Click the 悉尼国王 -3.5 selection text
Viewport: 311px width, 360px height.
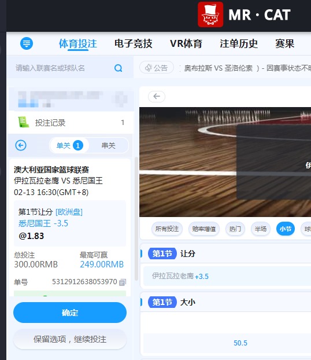[x=43, y=223]
